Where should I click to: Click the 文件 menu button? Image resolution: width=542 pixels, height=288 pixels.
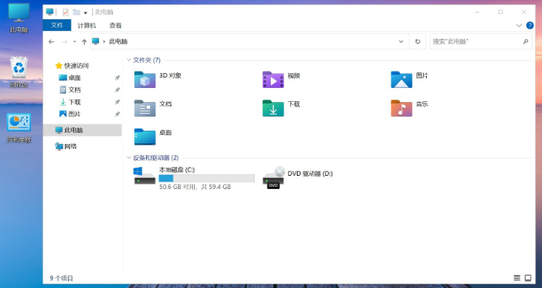click(x=57, y=25)
